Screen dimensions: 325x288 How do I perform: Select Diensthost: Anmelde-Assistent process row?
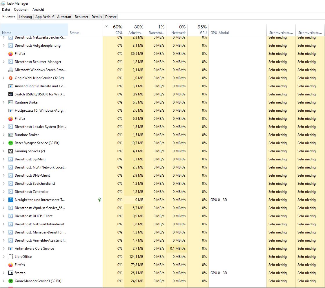coord(162,240)
